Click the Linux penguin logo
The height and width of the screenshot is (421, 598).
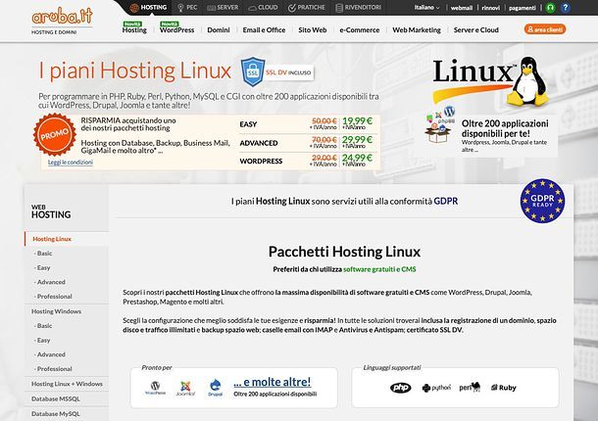tap(491, 80)
